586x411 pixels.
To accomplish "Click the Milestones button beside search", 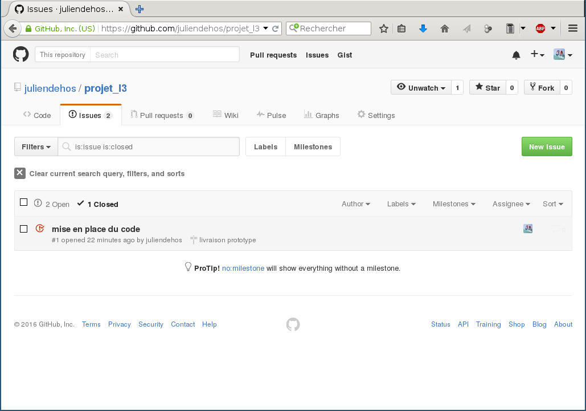I will (x=313, y=147).
